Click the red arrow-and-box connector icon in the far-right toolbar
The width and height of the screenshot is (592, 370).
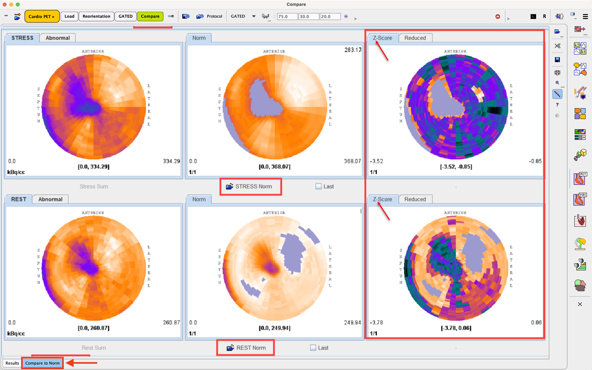(x=580, y=29)
